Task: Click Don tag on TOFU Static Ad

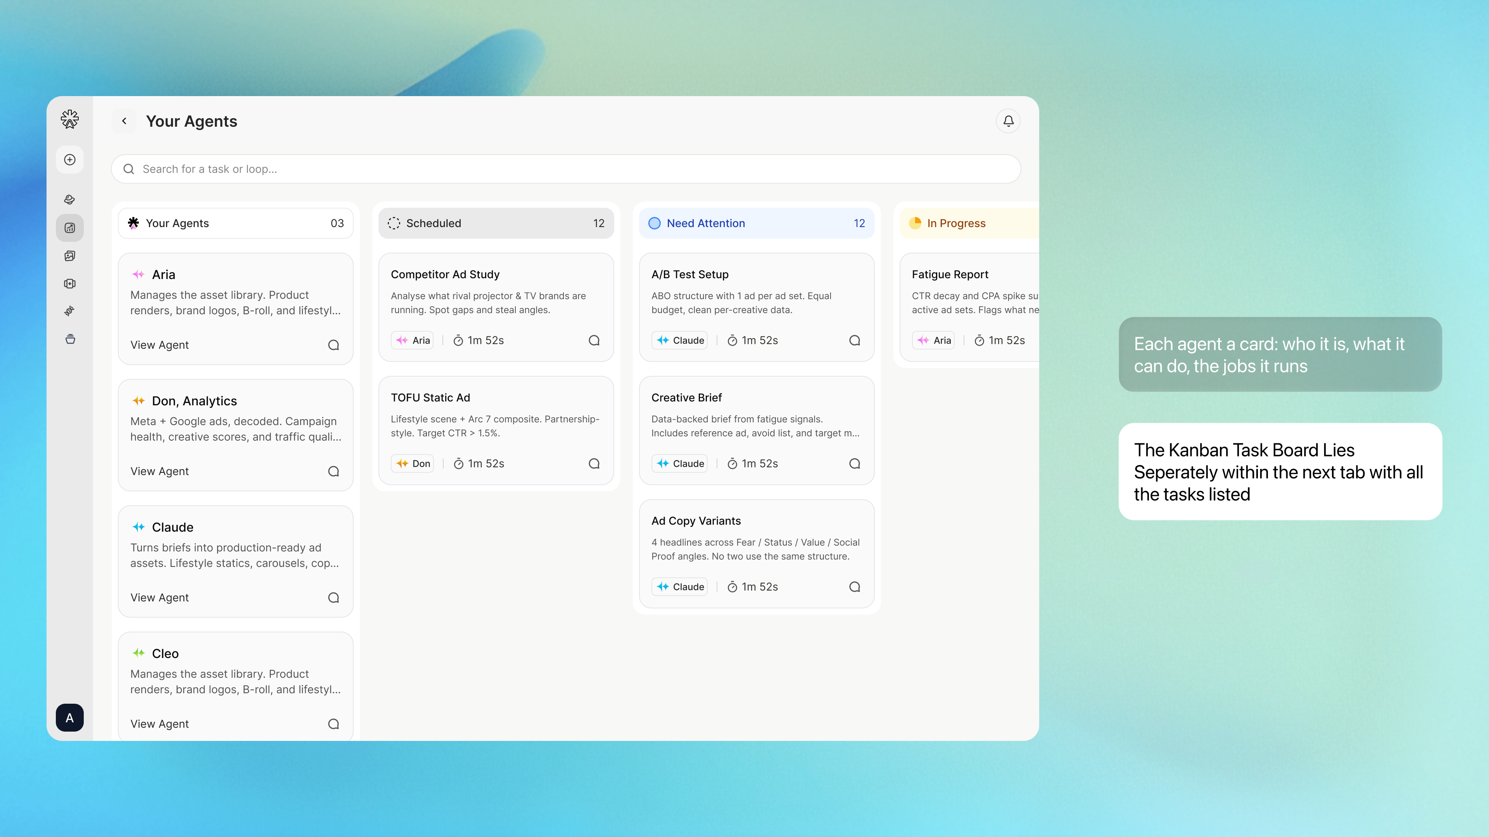Action: pos(412,463)
